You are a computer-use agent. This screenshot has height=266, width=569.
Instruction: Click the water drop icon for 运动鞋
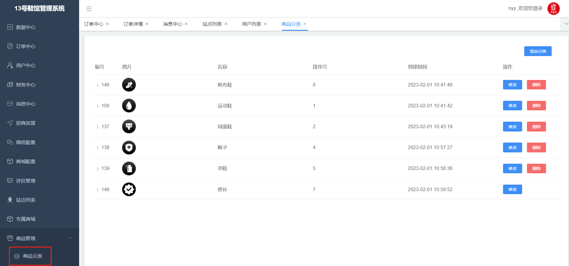tap(129, 106)
